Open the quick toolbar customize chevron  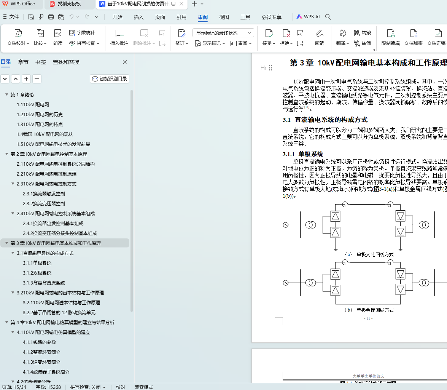pyautogui.click(x=97, y=17)
